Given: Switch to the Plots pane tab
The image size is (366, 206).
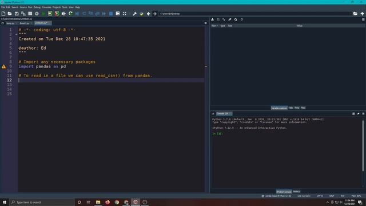Looking at the screenshot, I should (297, 108).
